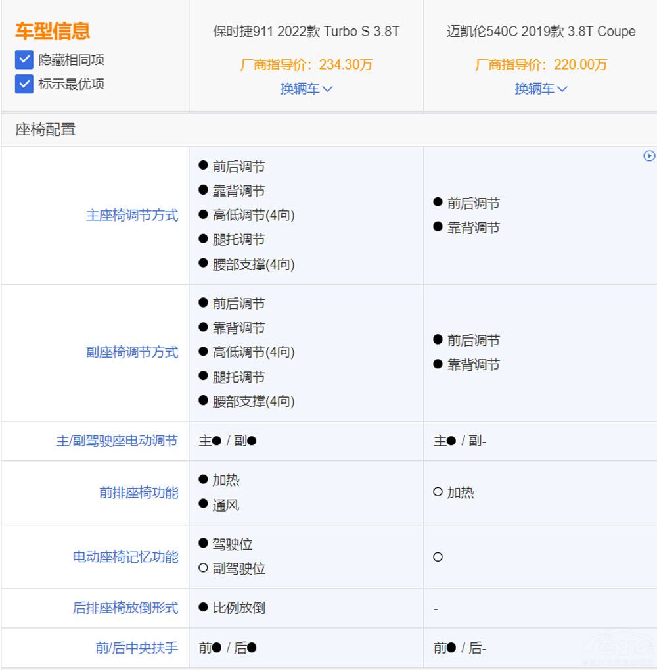Click the optional 加热 hollow circle for McLaren

click(x=438, y=492)
